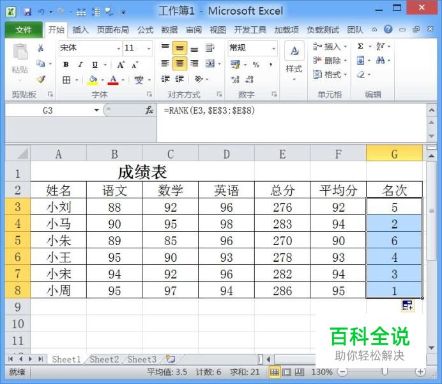The image size is (442, 384).
Task: Click the Increase Indent icon
Action: (179, 79)
